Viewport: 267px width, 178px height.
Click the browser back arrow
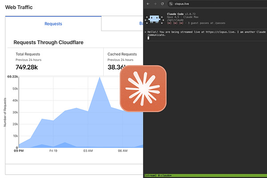tap(148, 4)
